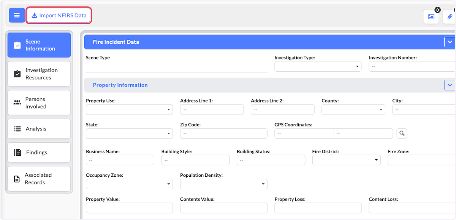Open Associated Records section
Image resolution: width=456 pixels, height=220 pixels.
pyautogui.click(x=39, y=179)
